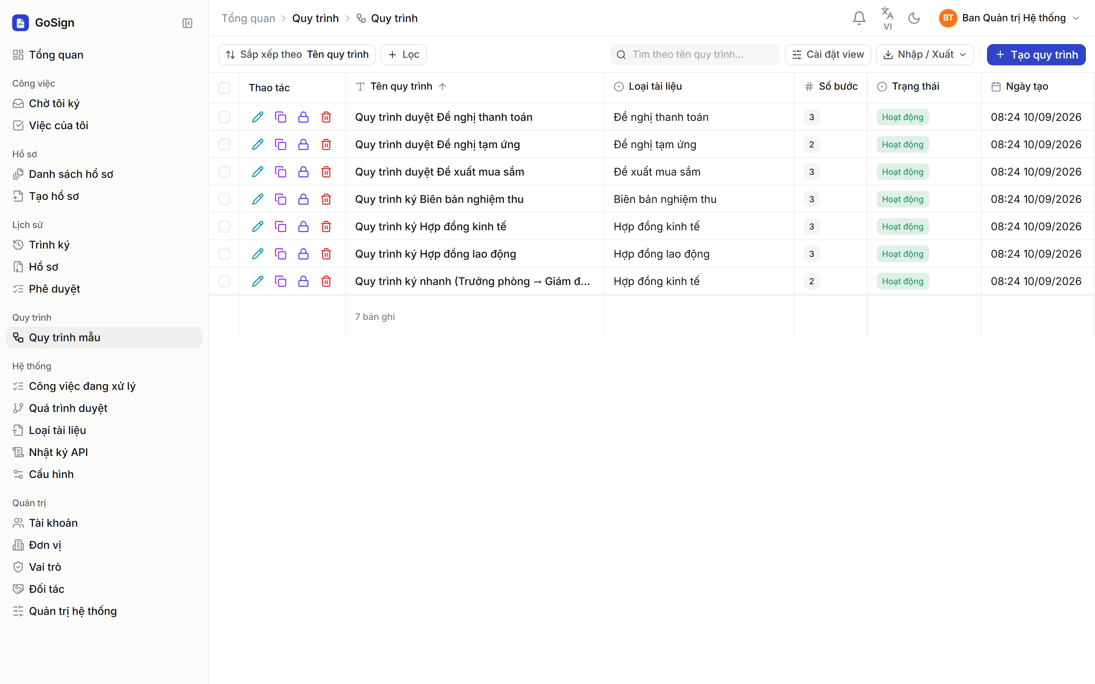Click the Tạo quy trình button
The height and width of the screenshot is (684, 1095).
[1036, 55]
